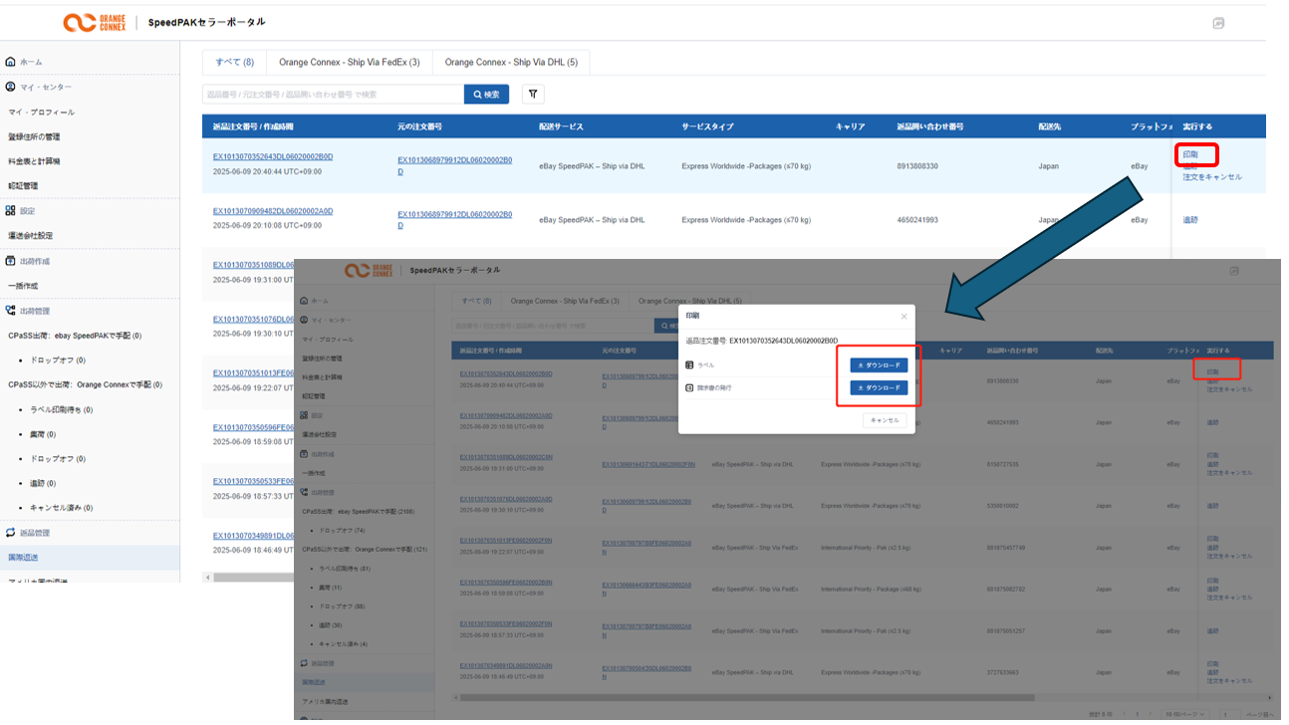The width and height of the screenshot is (1289, 725).
Task: Click the 返品管理 icon in the lower dimmed sidebar
Action: (x=305, y=662)
